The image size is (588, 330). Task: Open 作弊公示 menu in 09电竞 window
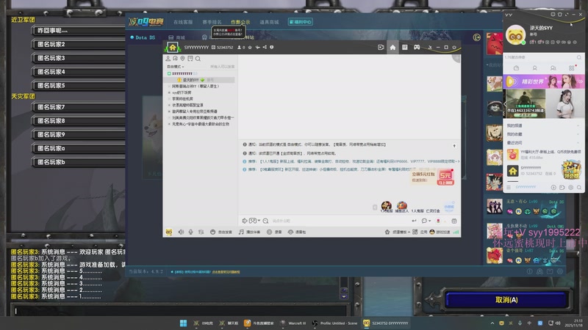click(240, 22)
